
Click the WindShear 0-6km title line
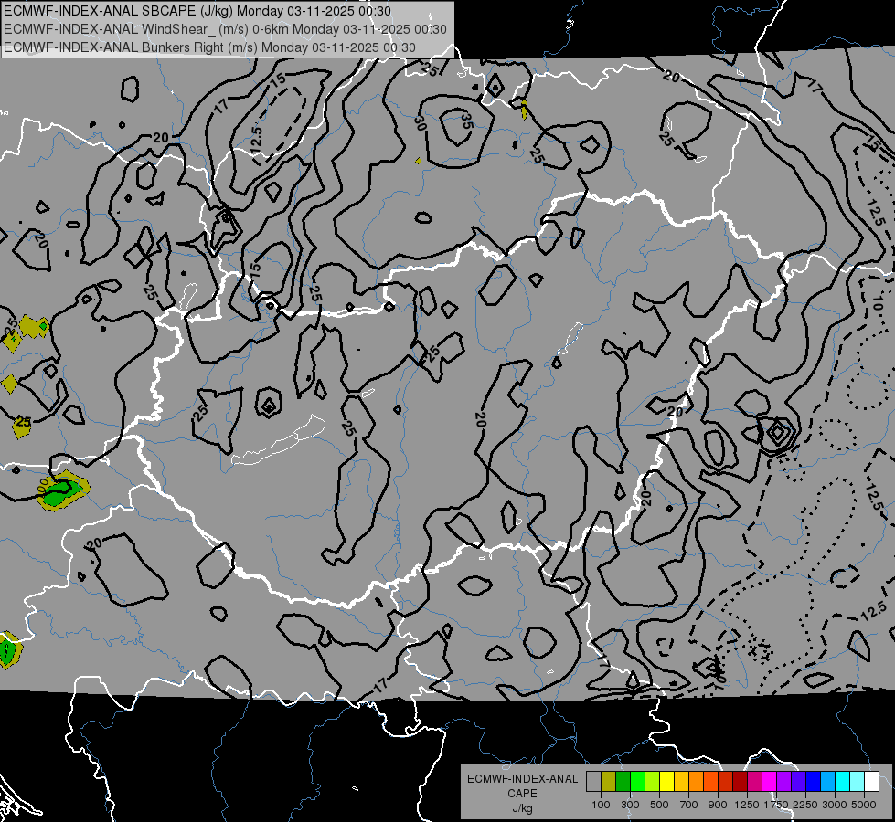(225, 29)
